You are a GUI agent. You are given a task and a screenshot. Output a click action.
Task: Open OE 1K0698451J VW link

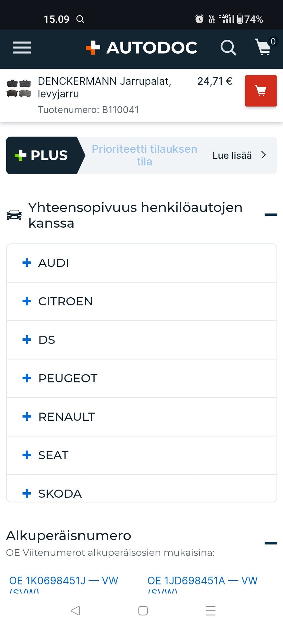tap(64, 581)
